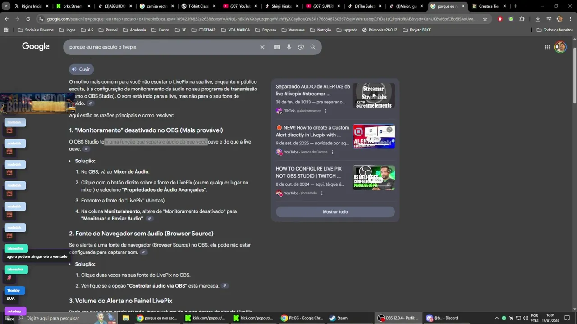This screenshot has height=324, width=577.
Task: Open the Chrome bookmarks apps grid
Action: 6,30
